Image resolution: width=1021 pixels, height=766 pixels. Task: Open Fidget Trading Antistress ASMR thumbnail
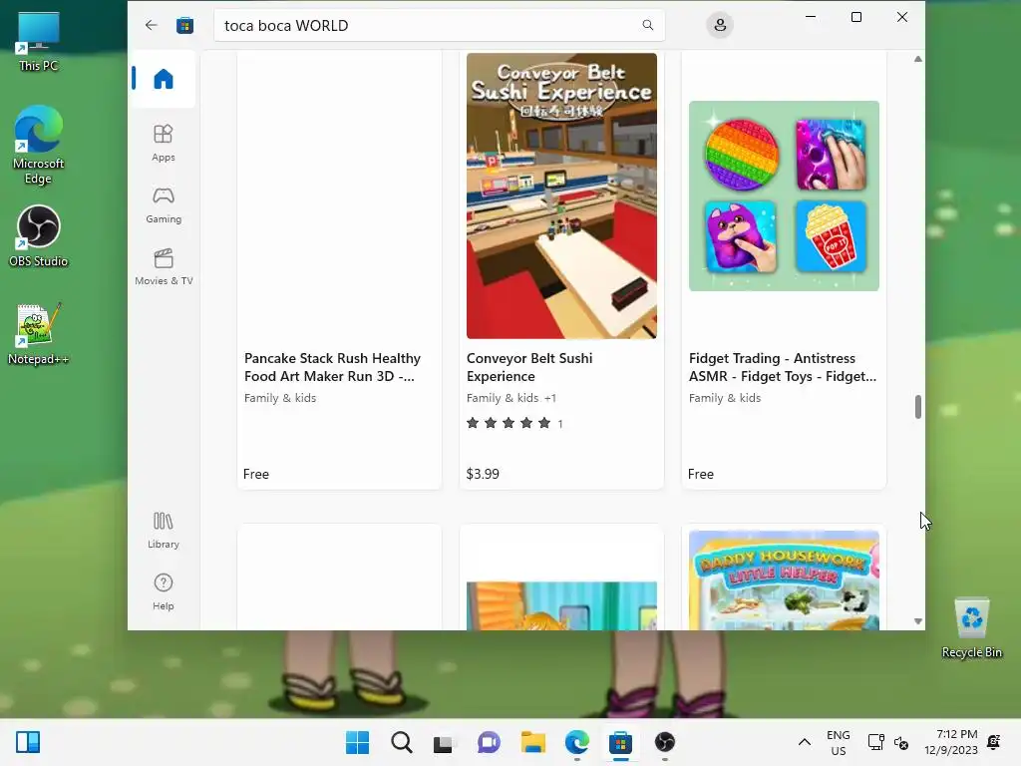click(784, 196)
